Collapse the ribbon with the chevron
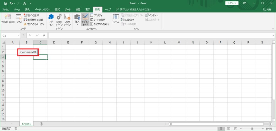This screenshot has width=276, height=131. 273,28
